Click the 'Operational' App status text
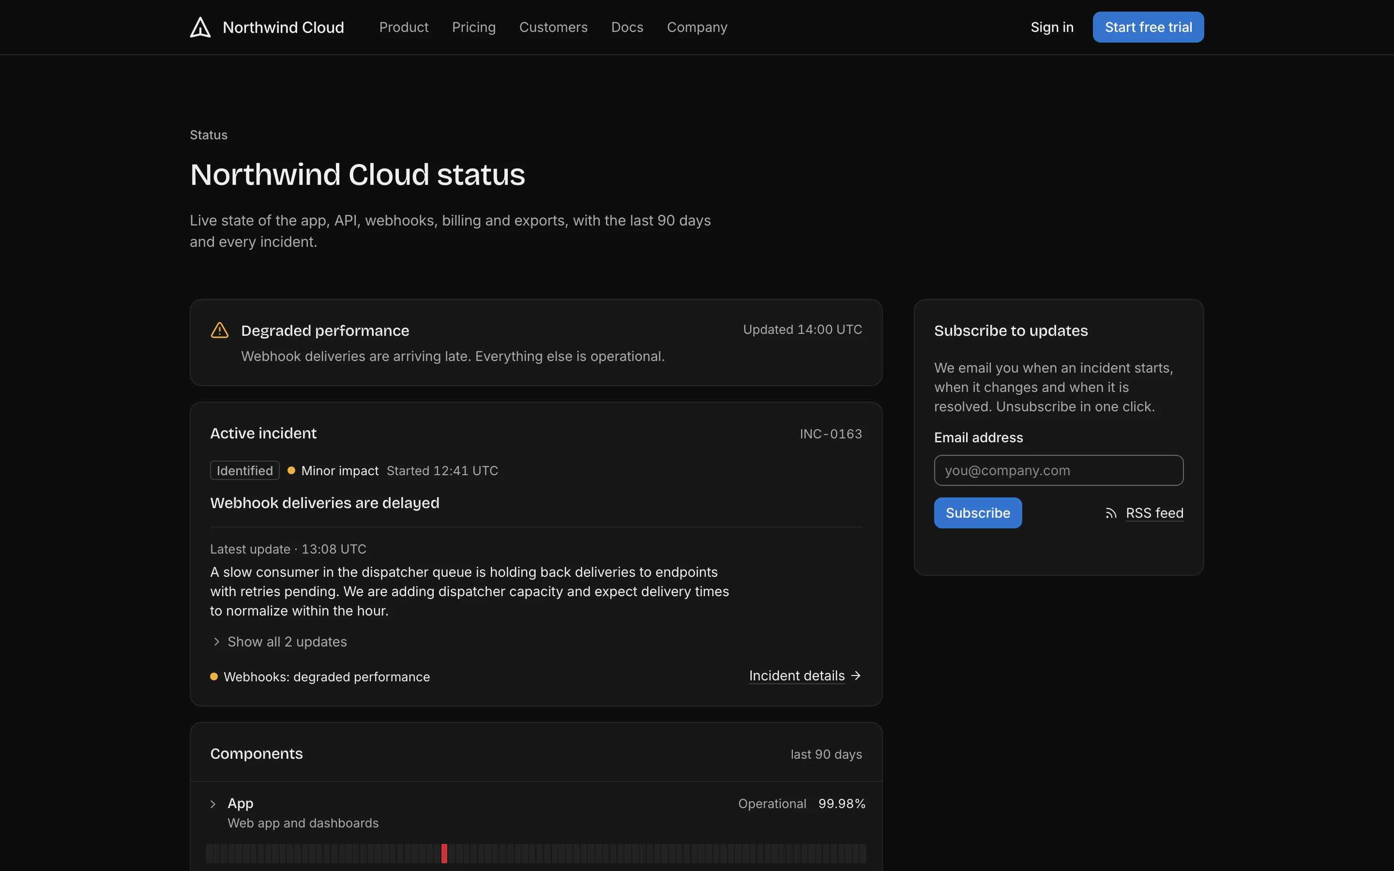 click(x=772, y=804)
